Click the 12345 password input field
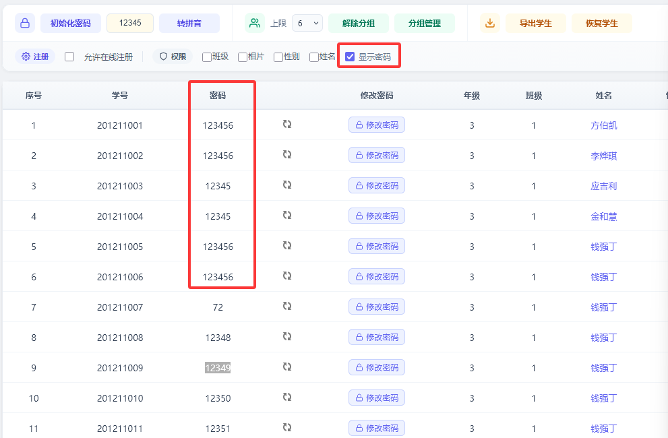The width and height of the screenshot is (668, 438). click(x=129, y=22)
